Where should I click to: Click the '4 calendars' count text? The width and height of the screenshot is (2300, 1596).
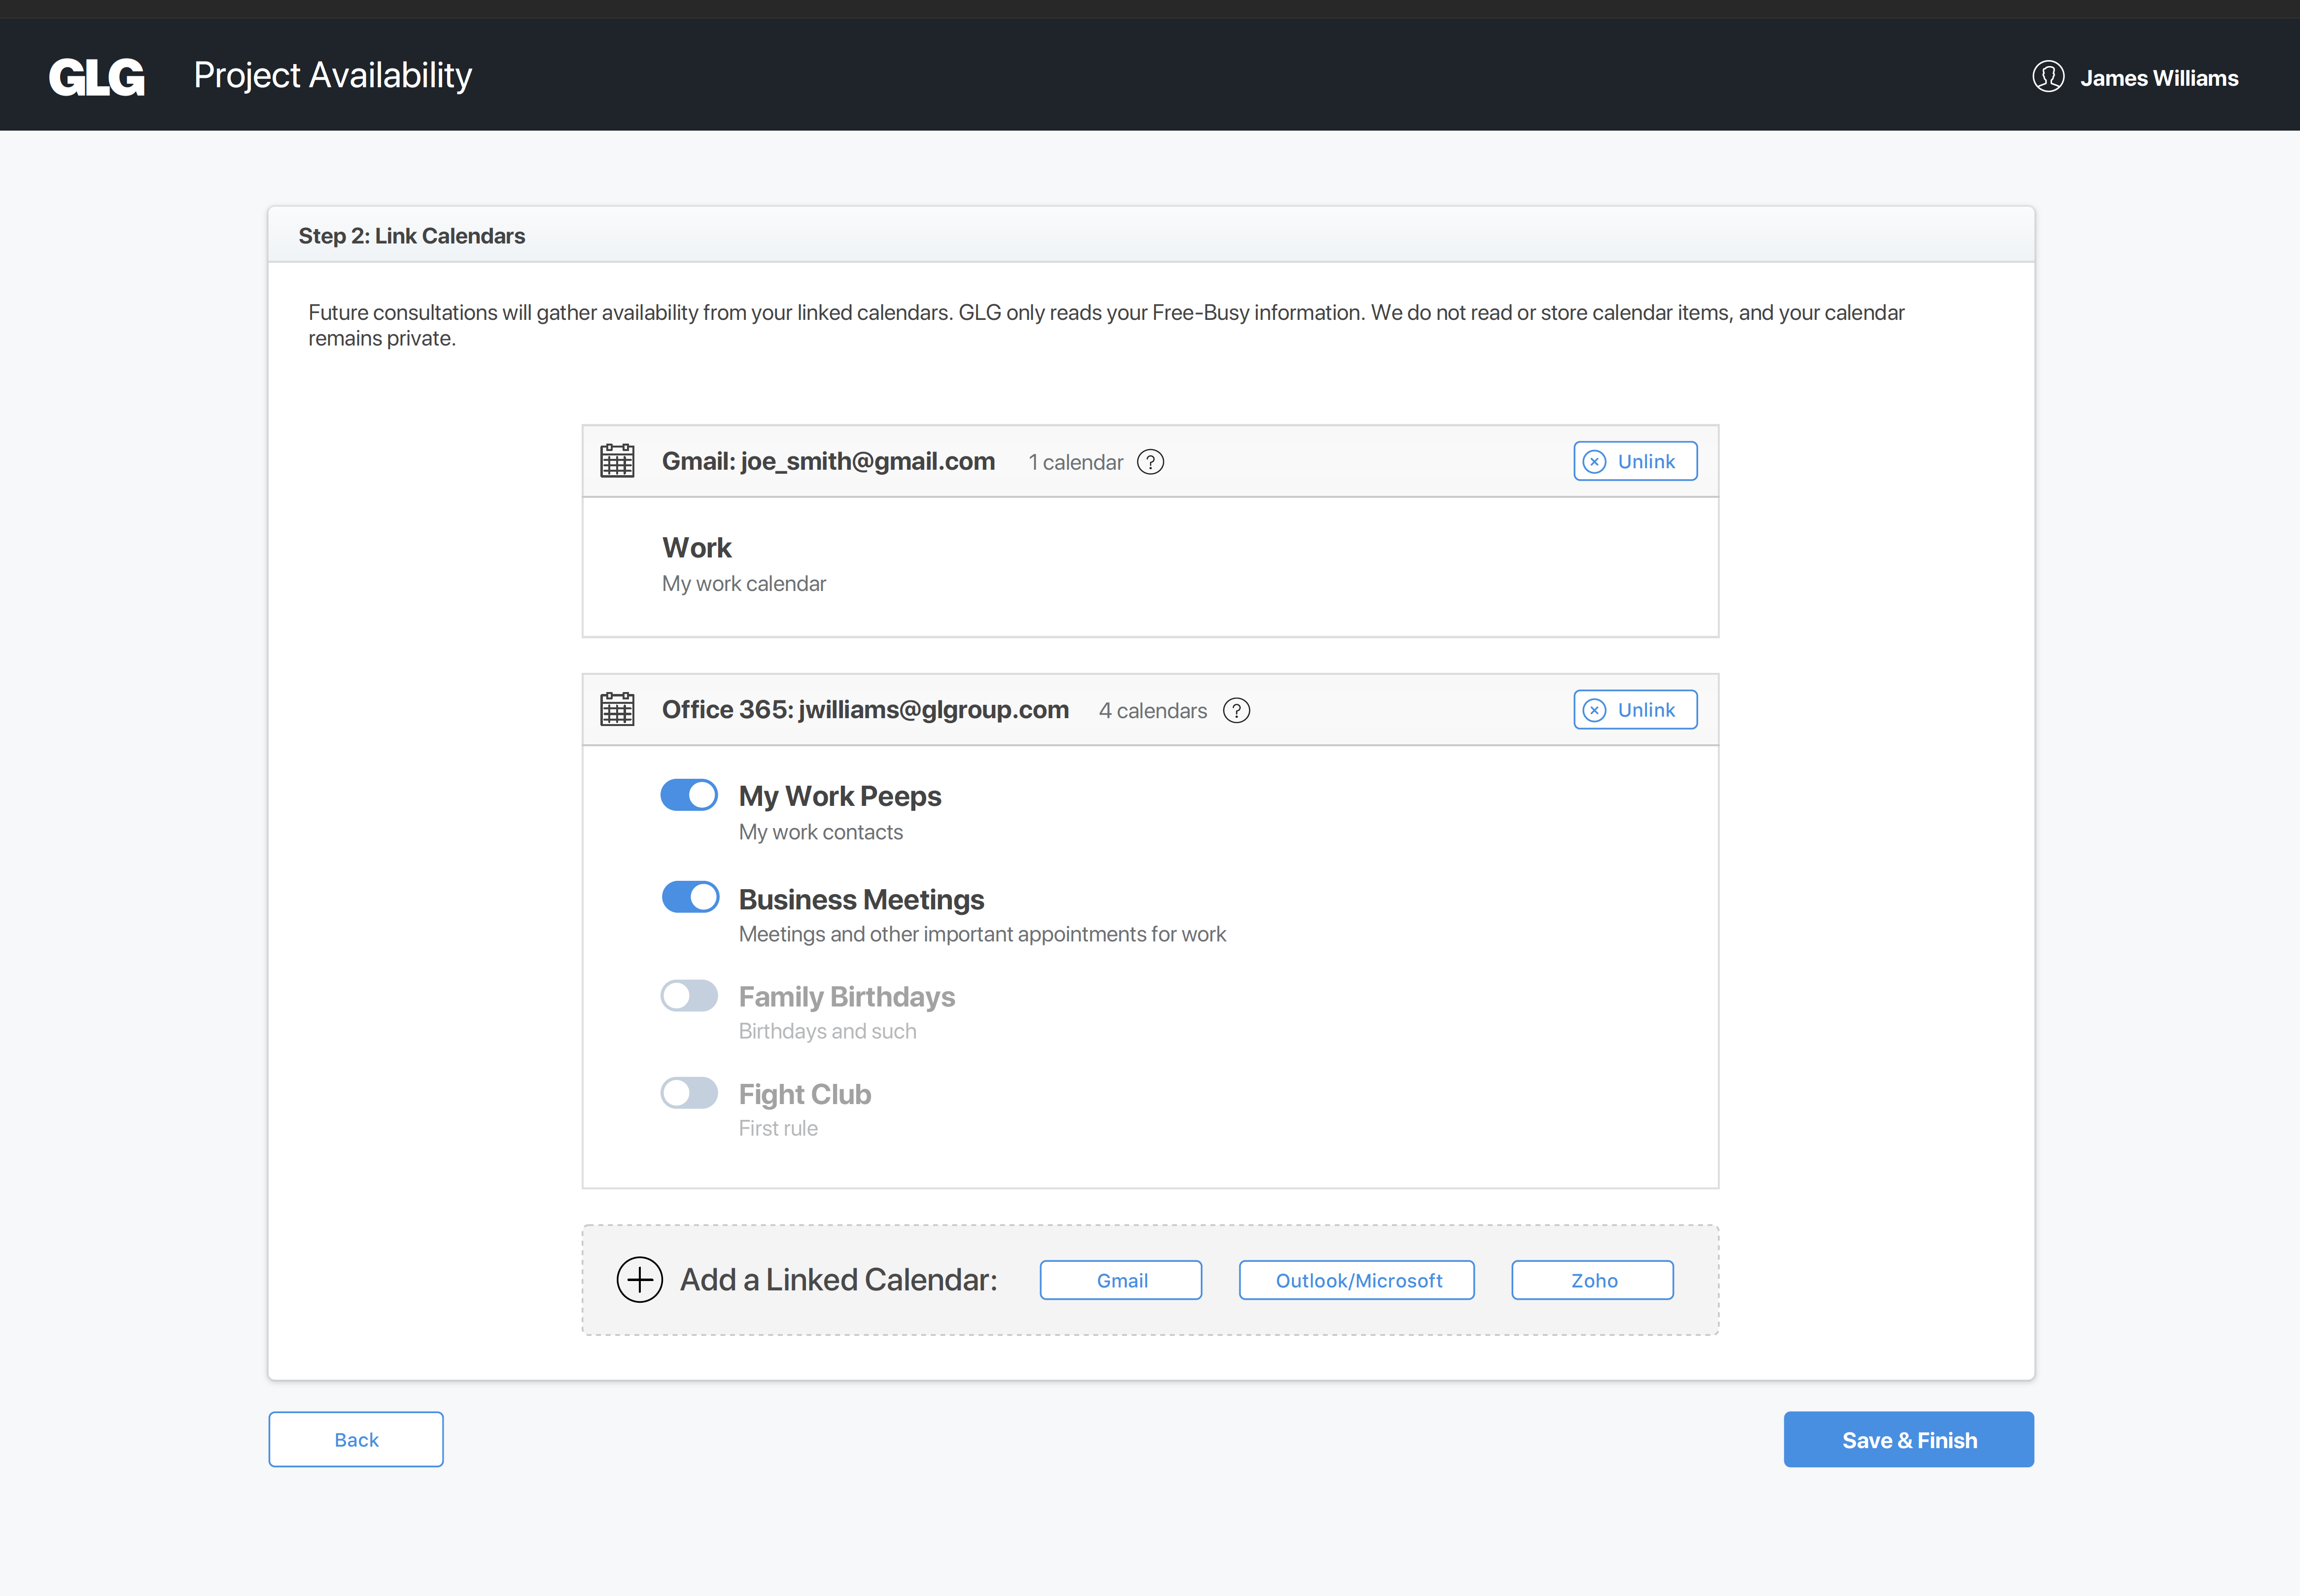(x=1153, y=710)
